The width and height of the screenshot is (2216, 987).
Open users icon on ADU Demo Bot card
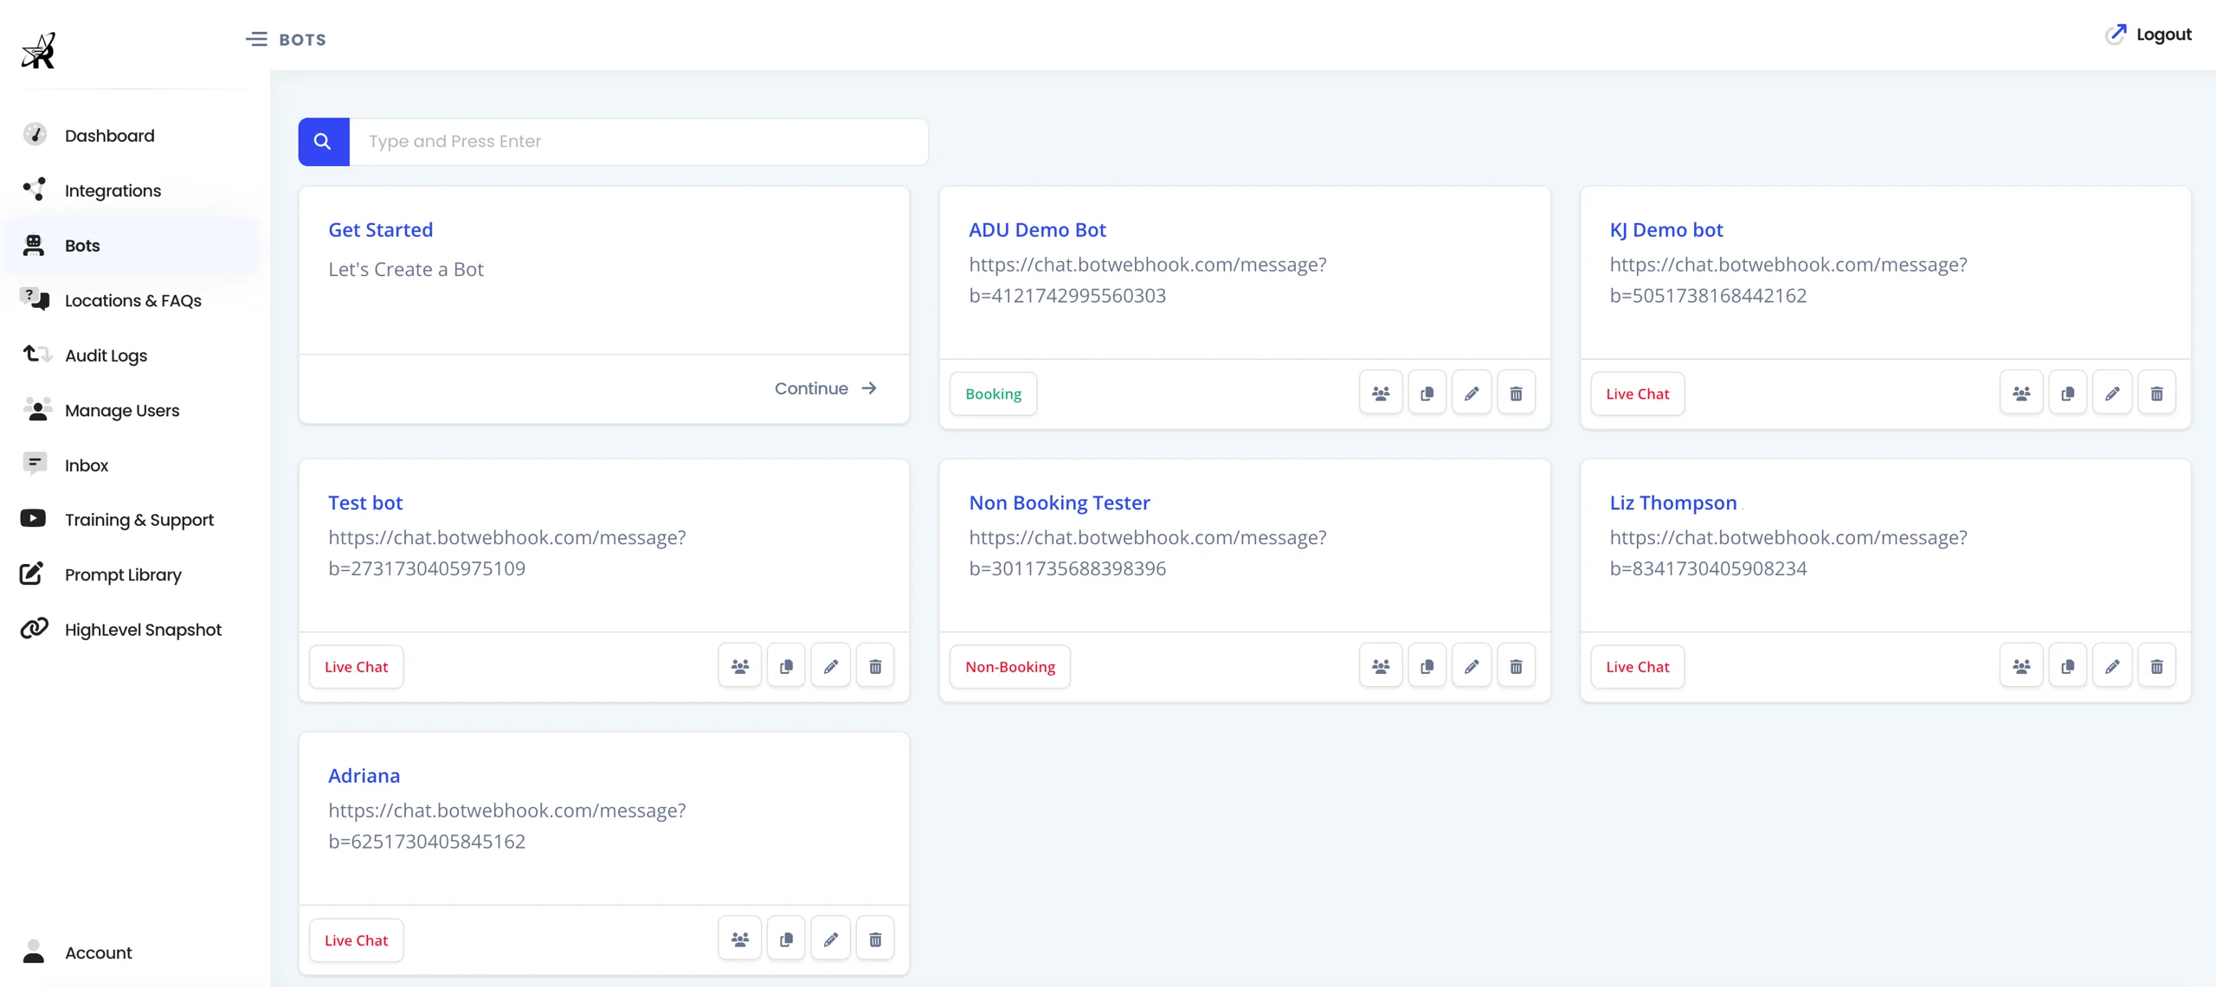coord(1380,394)
